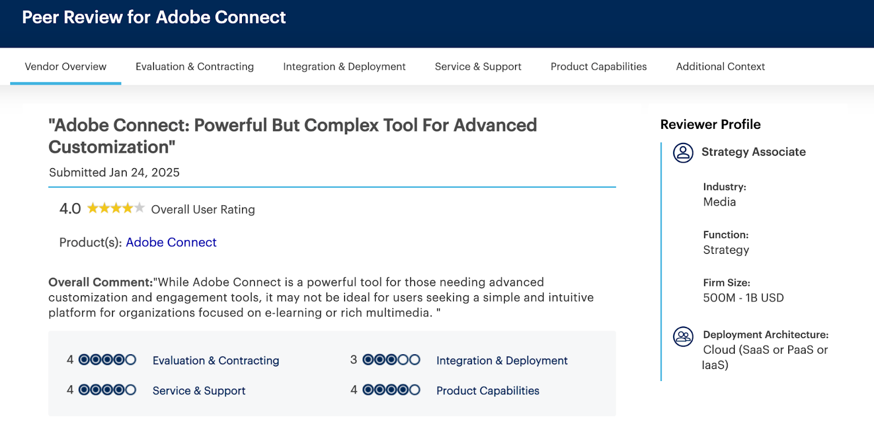Click the '500M - 1B USD' firm size
This screenshot has width=874, height=422.
[x=743, y=298]
